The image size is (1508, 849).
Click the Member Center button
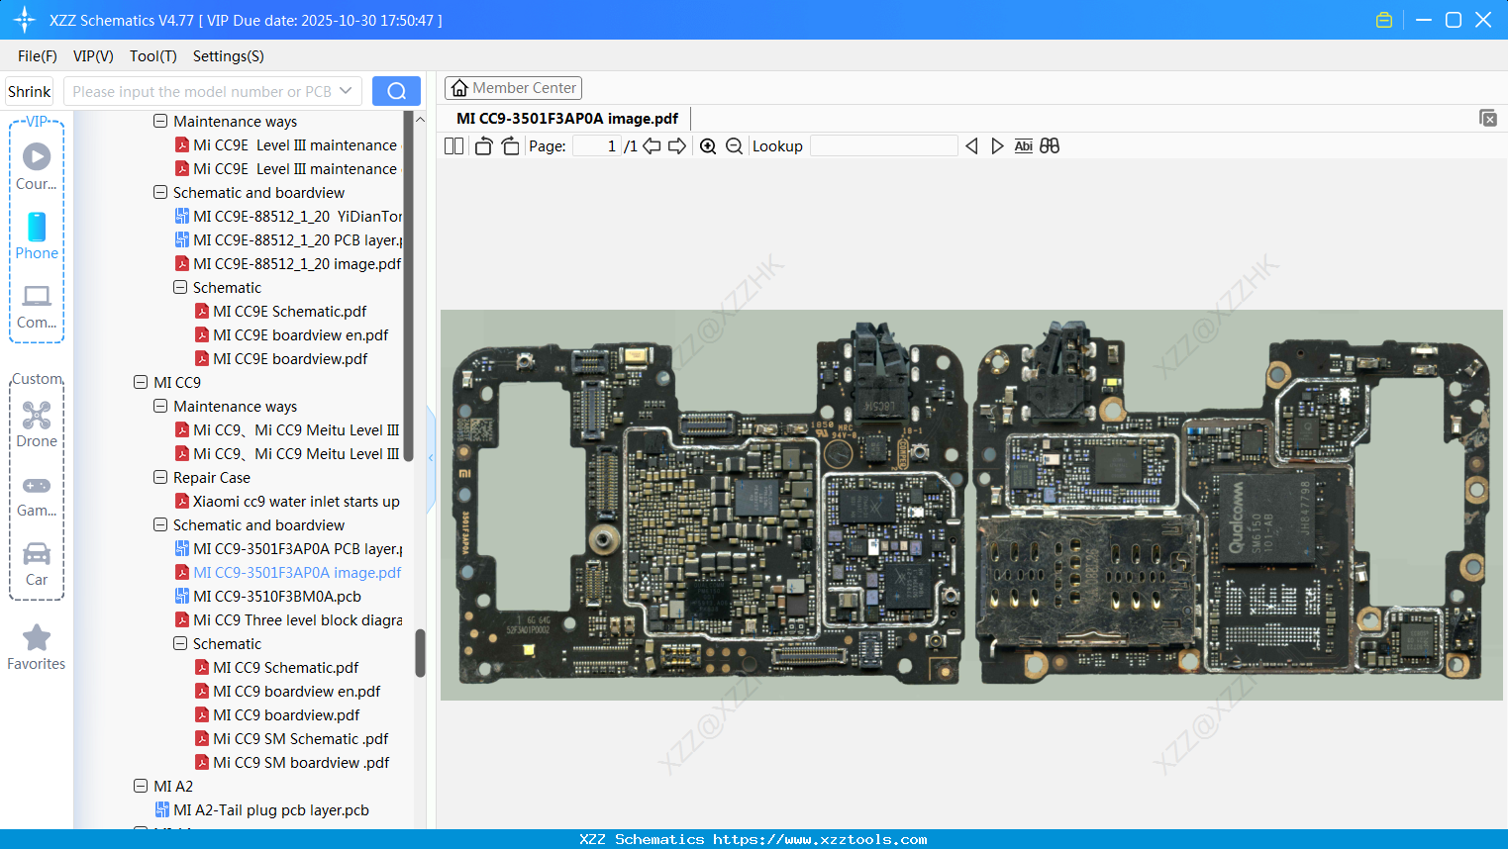513,87
